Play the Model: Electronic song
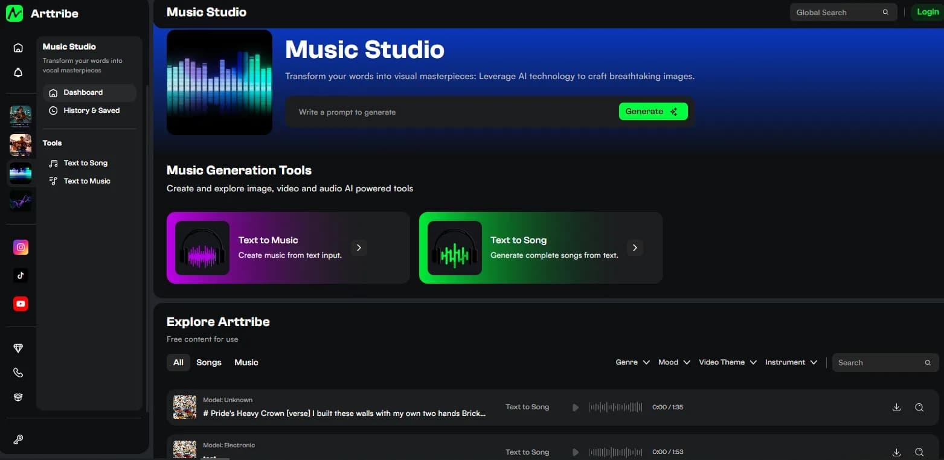The height and width of the screenshot is (460, 944). click(575, 452)
